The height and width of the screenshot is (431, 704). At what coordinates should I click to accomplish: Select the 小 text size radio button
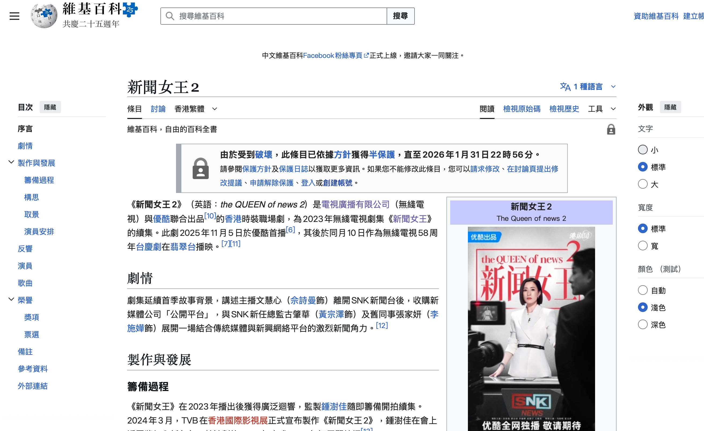click(643, 150)
